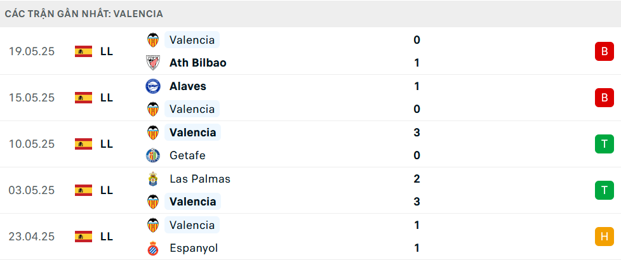Image resolution: width=621 pixels, height=260 pixels.
Task: Click green T badge for Getafe match
Action: click(604, 144)
